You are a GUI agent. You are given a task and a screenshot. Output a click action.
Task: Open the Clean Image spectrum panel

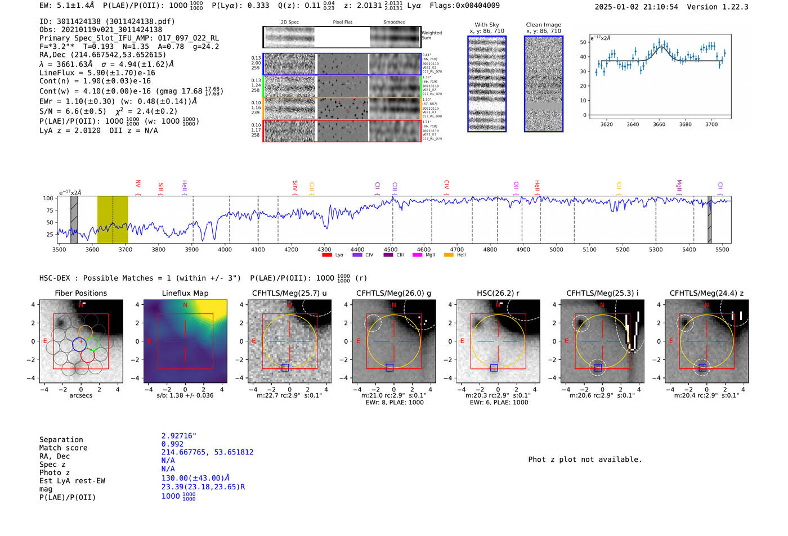(x=544, y=84)
